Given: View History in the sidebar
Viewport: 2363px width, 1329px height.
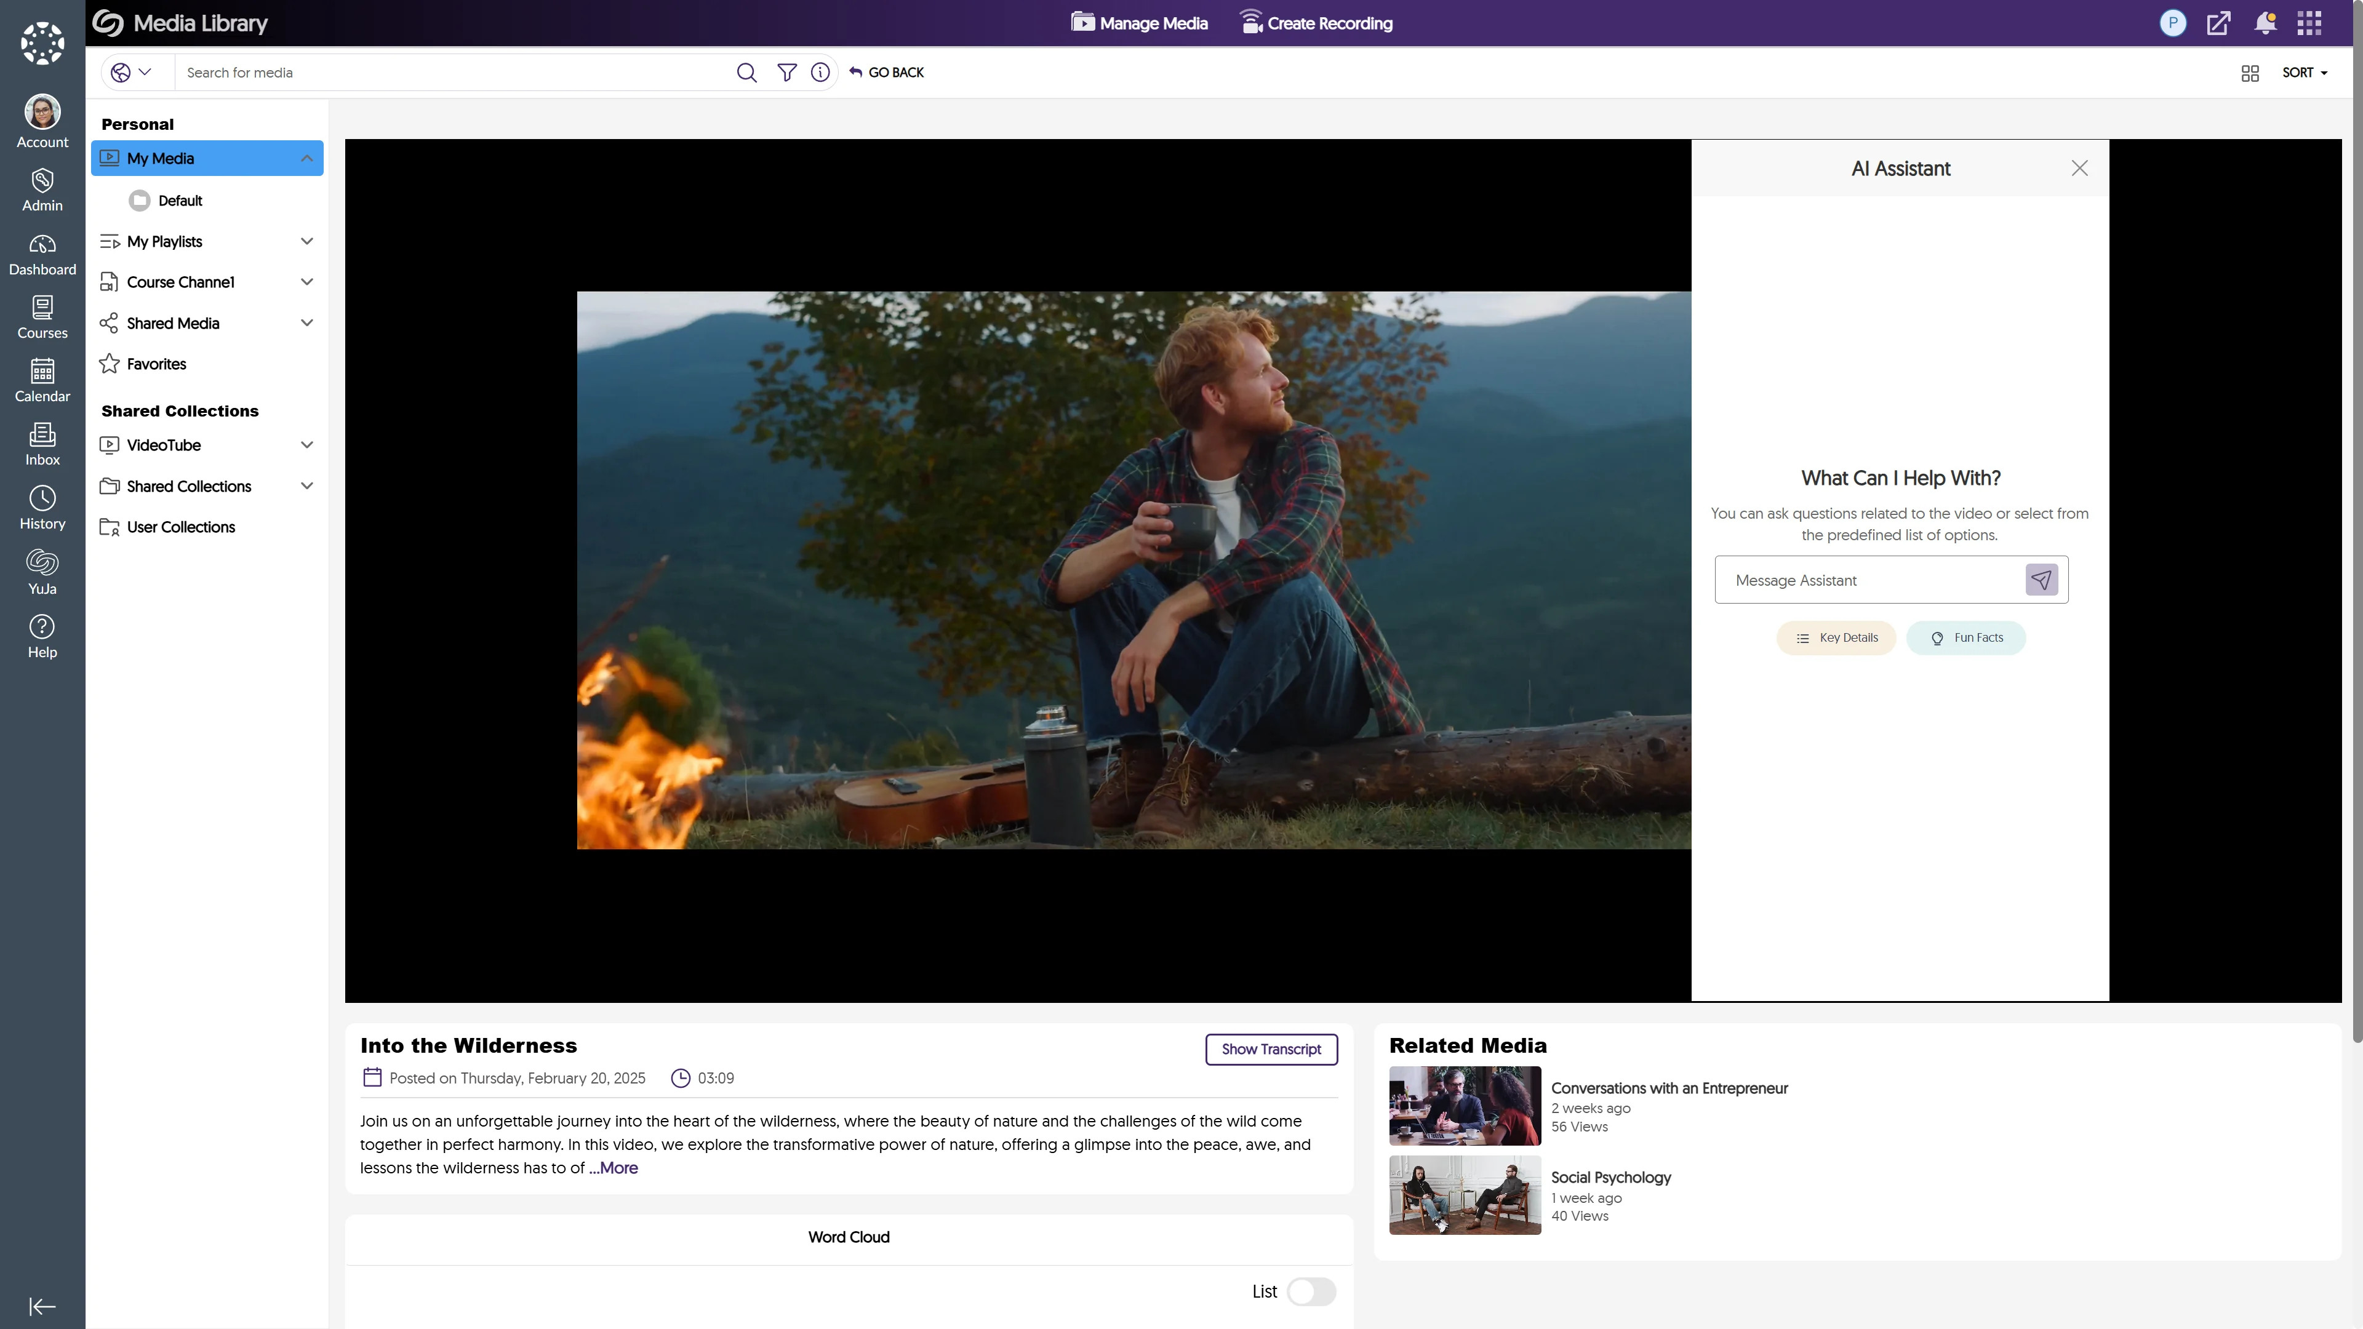Looking at the screenshot, I should (x=42, y=508).
